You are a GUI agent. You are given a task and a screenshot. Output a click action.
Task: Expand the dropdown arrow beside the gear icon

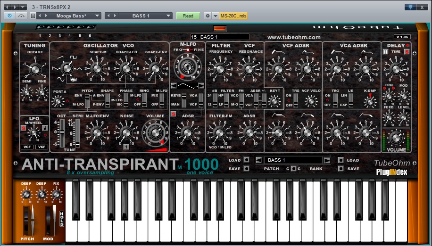click(x=216, y=16)
